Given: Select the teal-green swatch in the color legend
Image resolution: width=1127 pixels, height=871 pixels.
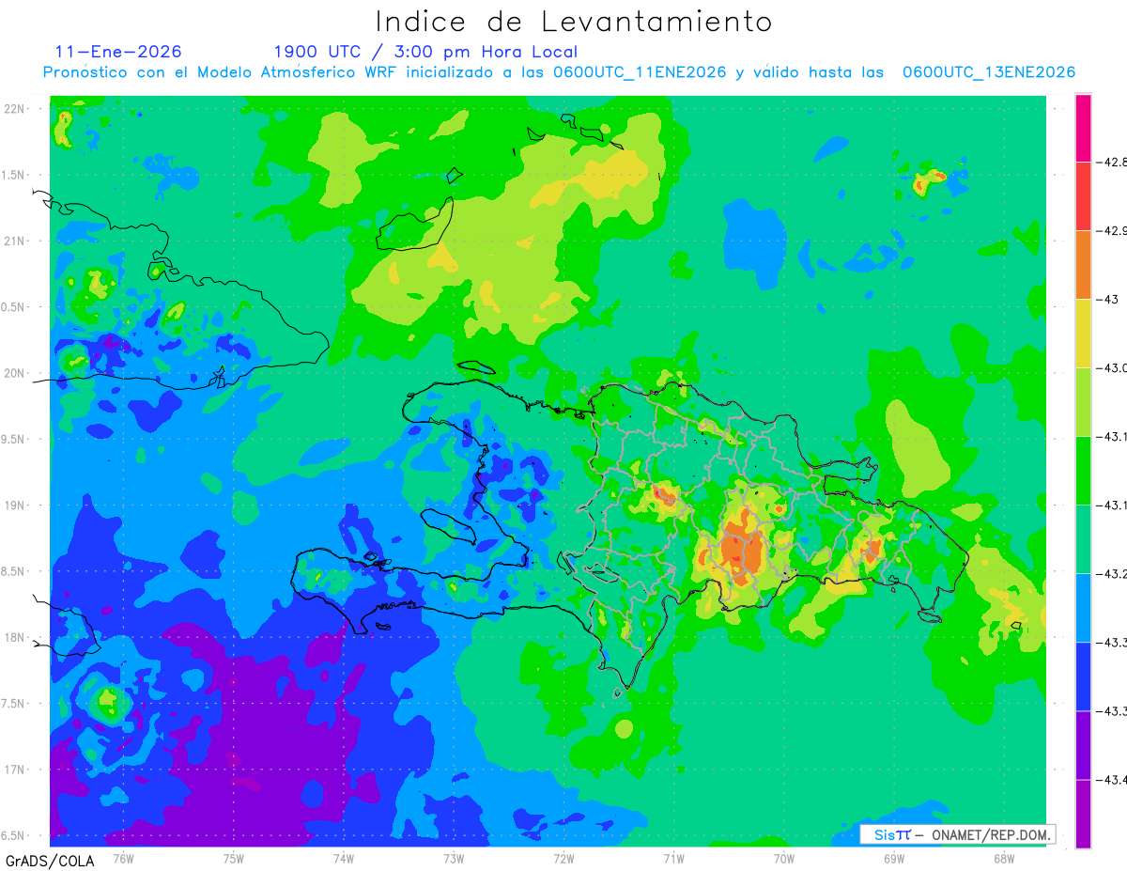Looking at the screenshot, I should (x=1083, y=538).
